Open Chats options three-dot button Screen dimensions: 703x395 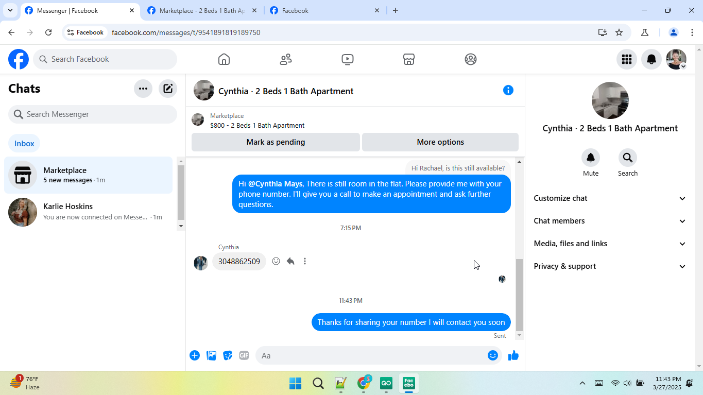pyautogui.click(x=143, y=89)
